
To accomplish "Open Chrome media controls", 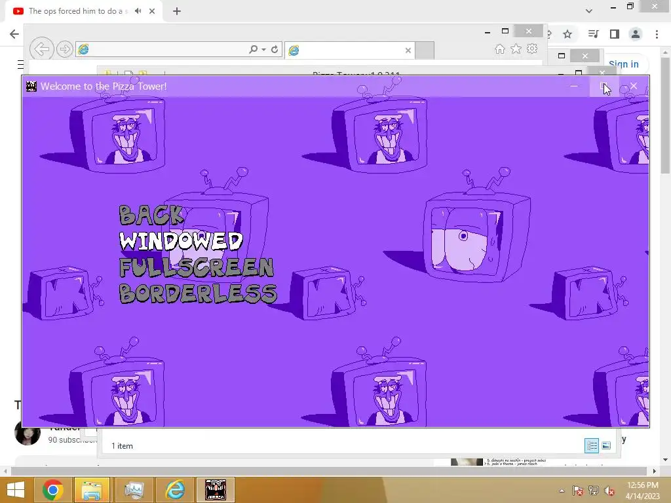I will click(x=593, y=34).
